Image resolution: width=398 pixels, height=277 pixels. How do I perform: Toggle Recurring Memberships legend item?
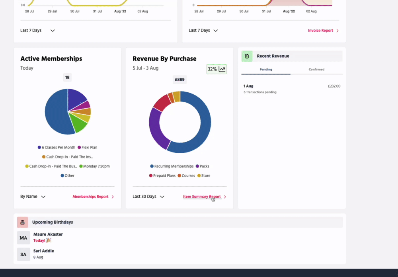172,166
